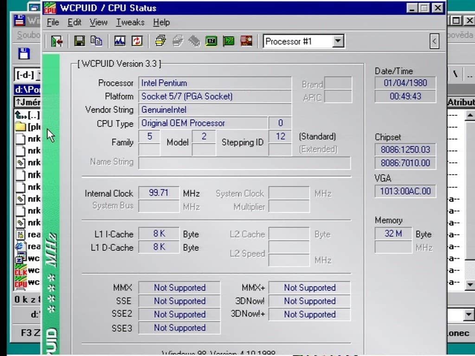The width and height of the screenshot is (475, 356).
Task: Click the Intel Pentium processor field
Action: [215, 83]
